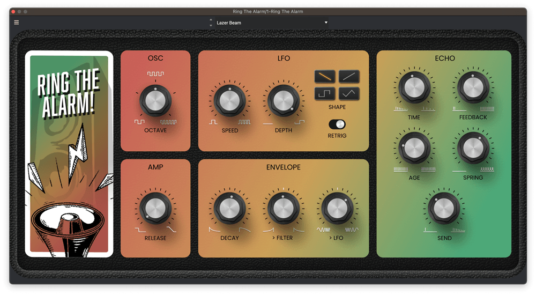Viewport: 536px width, 295px height.
Task: Select the square wave LFO shape
Action: (325, 93)
